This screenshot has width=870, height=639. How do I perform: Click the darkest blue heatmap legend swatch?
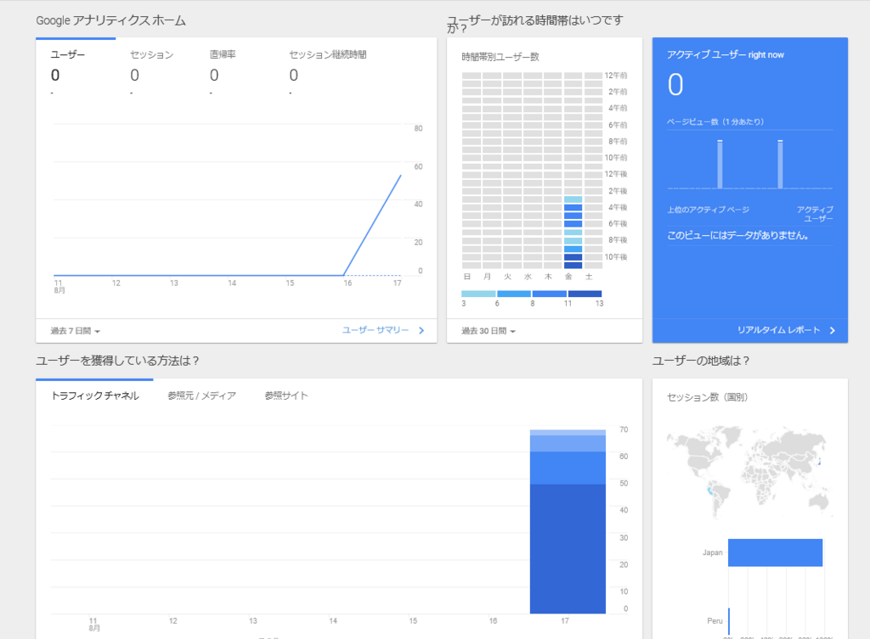tap(585, 294)
